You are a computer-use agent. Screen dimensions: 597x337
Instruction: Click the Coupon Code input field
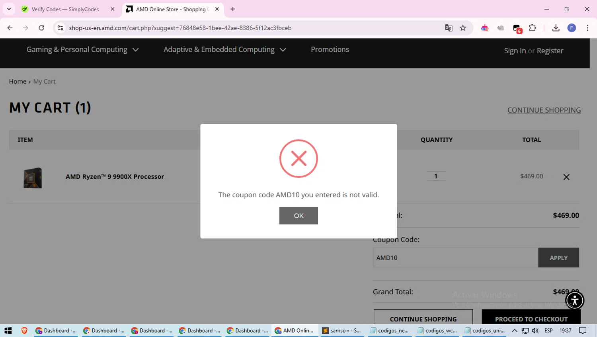coord(455,258)
